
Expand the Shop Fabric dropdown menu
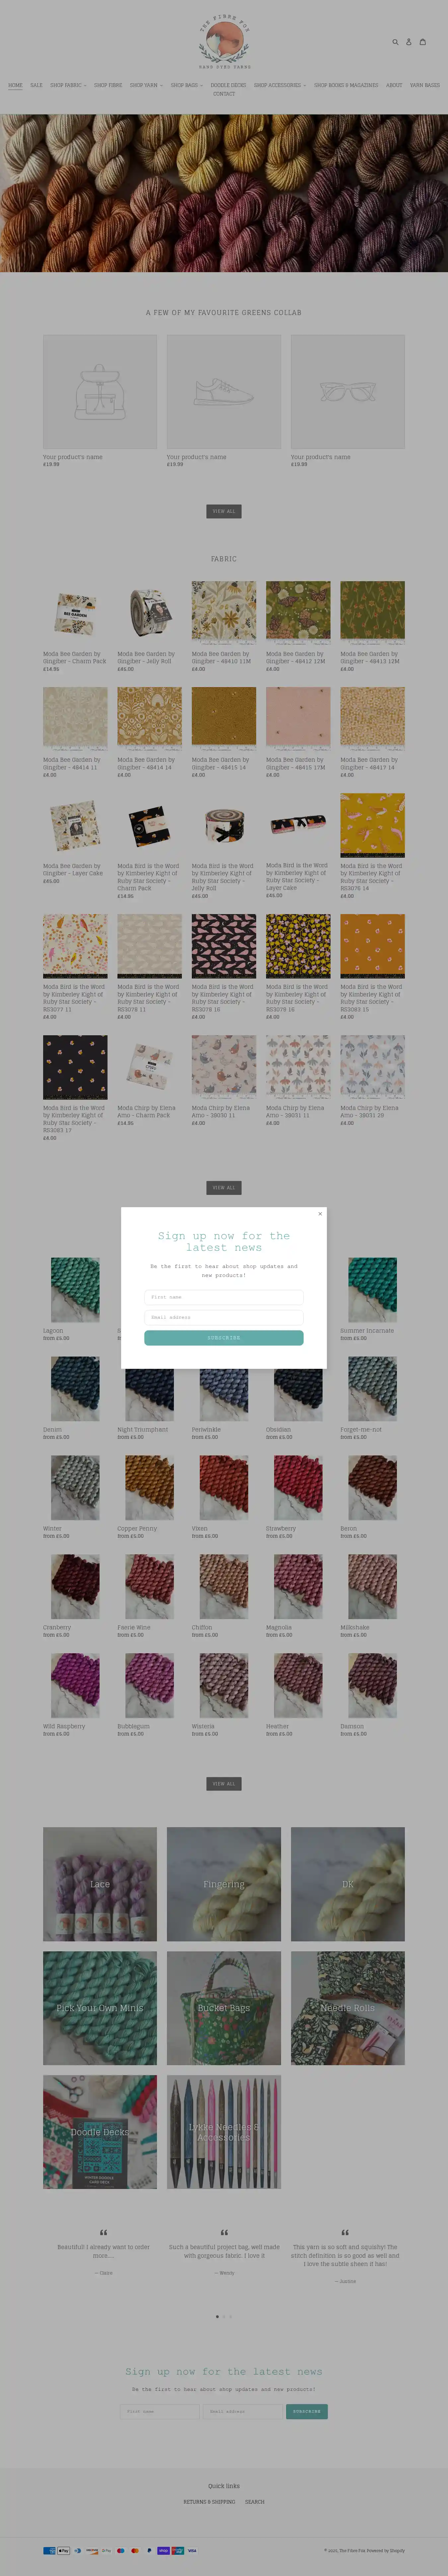click(x=68, y=85)
